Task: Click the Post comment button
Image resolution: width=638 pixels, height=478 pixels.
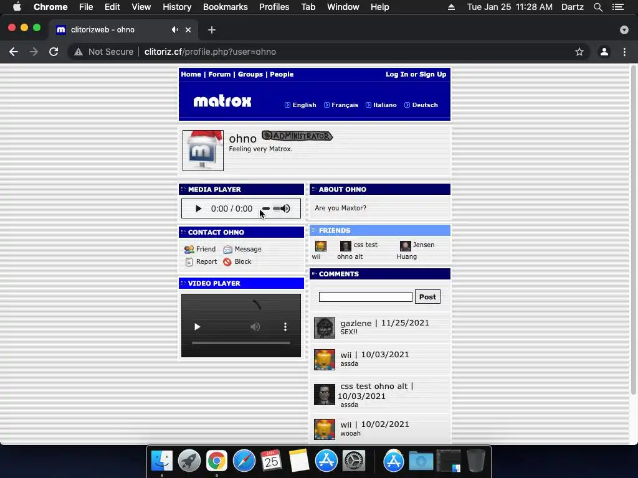Action: (427, 297)
